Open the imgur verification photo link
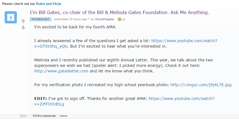This screenshot has width=239, height=120. click(x=201, y=85)
